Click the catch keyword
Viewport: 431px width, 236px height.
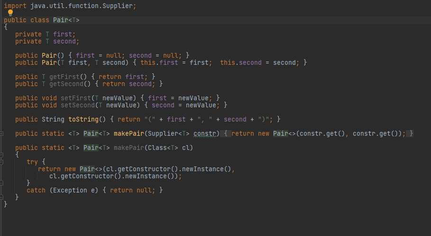tap(36, 190)
